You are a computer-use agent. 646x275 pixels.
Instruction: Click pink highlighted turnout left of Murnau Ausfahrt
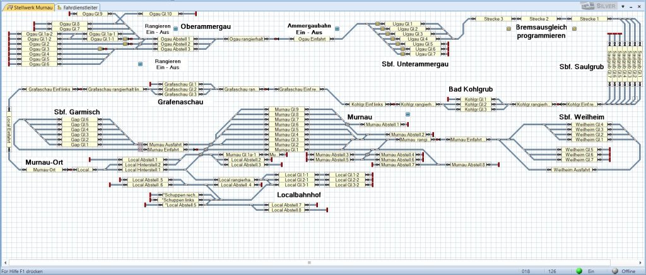click(x=141, y=145)
